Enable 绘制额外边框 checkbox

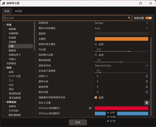[96, 55]
